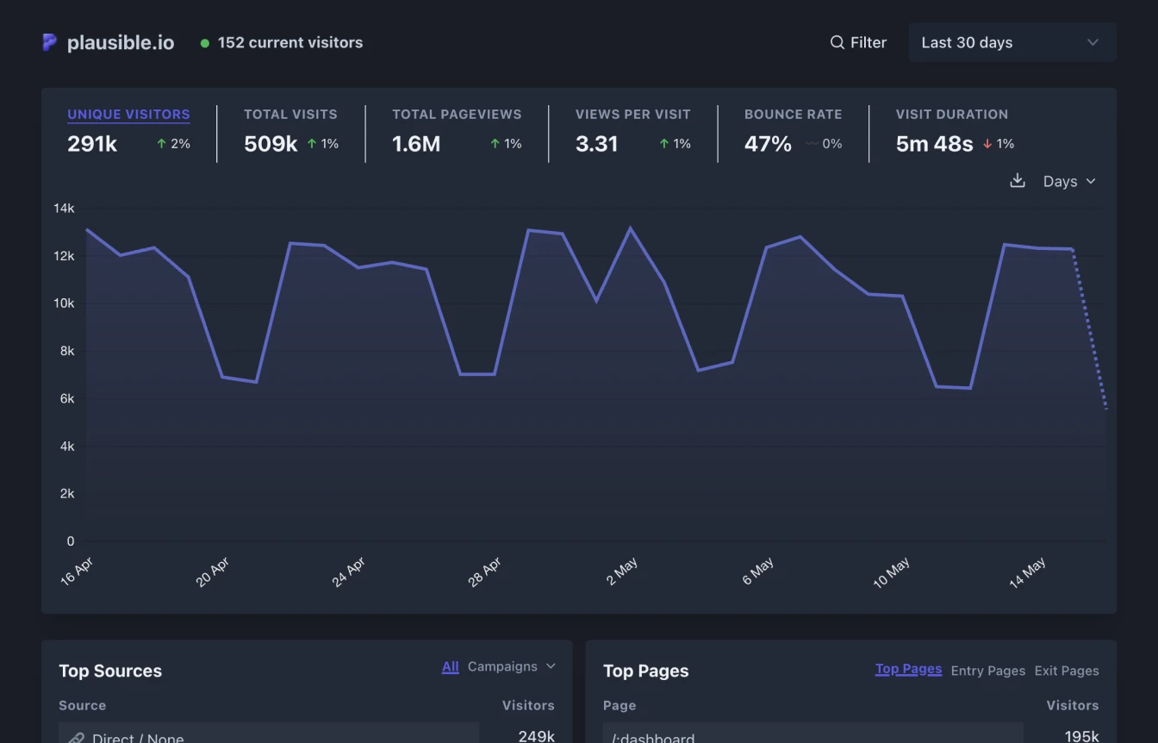Select the Visit Duration metric
Viewport: 1158px width, 743px height.
(x=951, y=114)
